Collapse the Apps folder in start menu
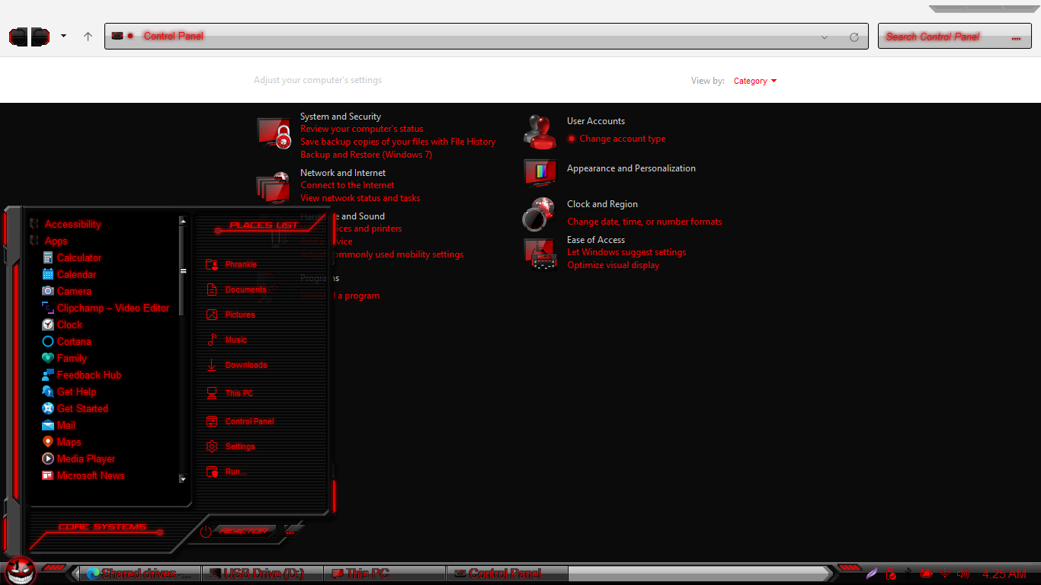 click(49, 241)
